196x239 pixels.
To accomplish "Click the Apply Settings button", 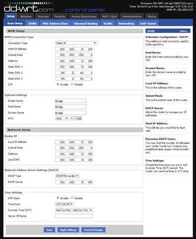I will tap(68, 230).
